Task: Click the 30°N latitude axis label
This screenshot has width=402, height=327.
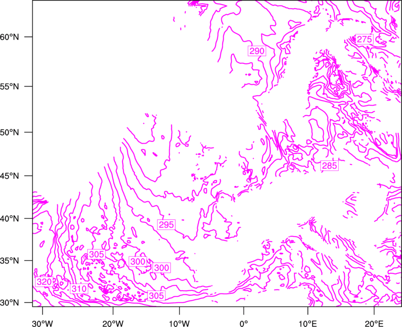Action: (10, 303)
